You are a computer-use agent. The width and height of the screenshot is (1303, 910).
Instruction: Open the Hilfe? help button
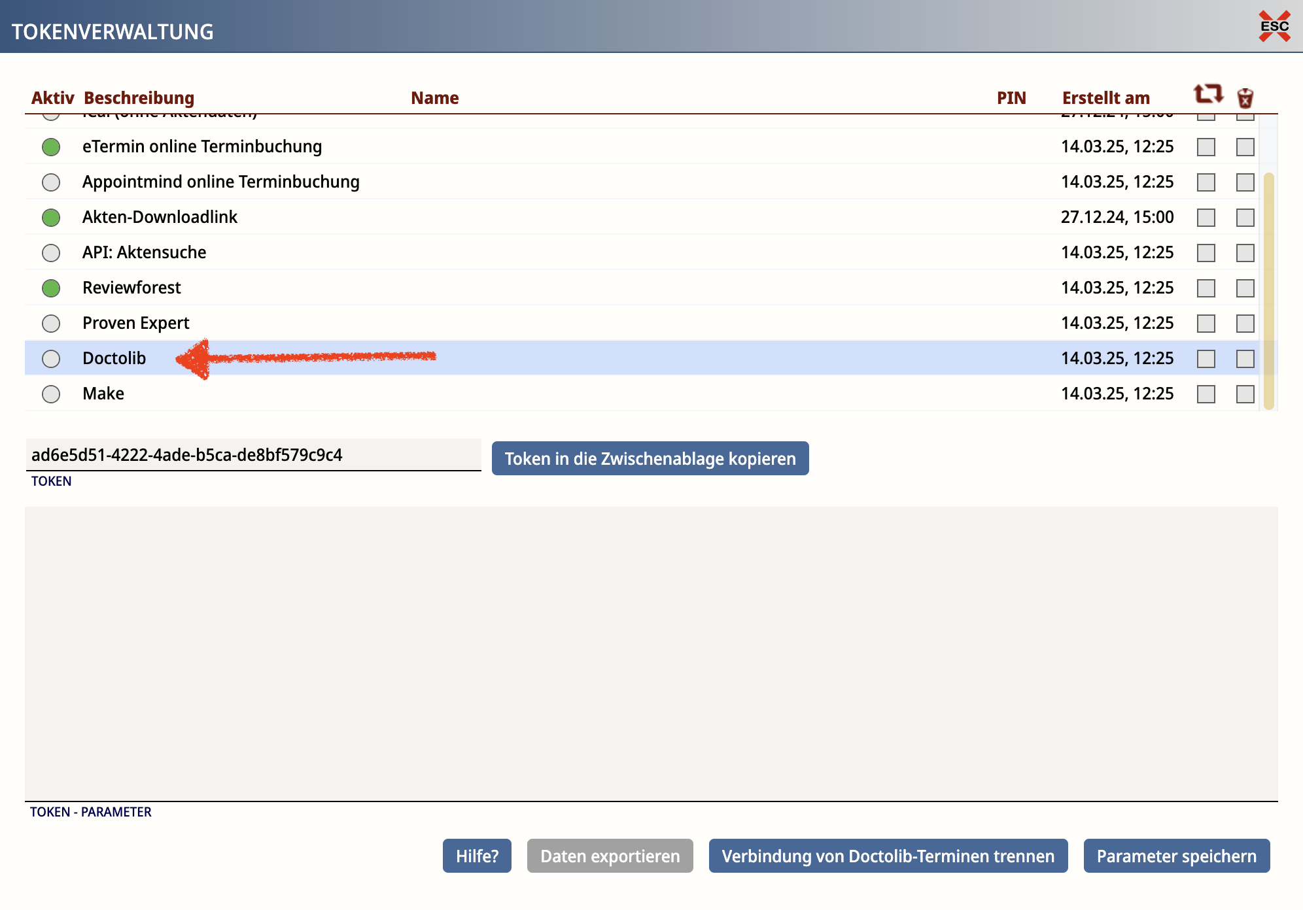[477, 856]
